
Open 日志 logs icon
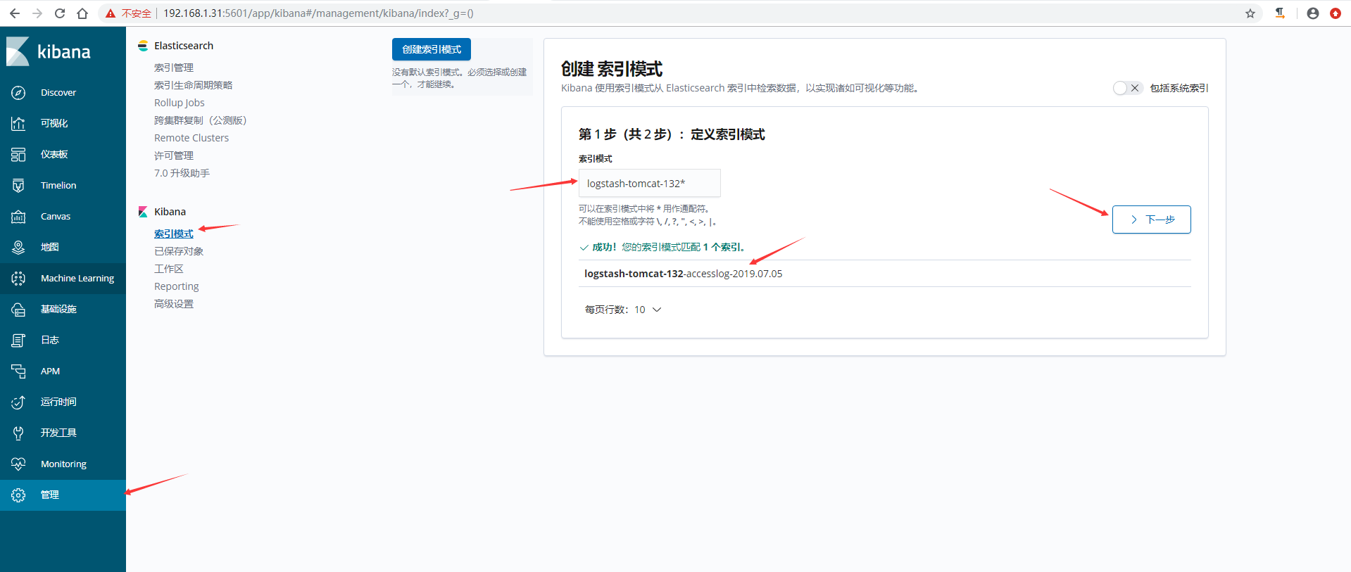tap(18, 341)
